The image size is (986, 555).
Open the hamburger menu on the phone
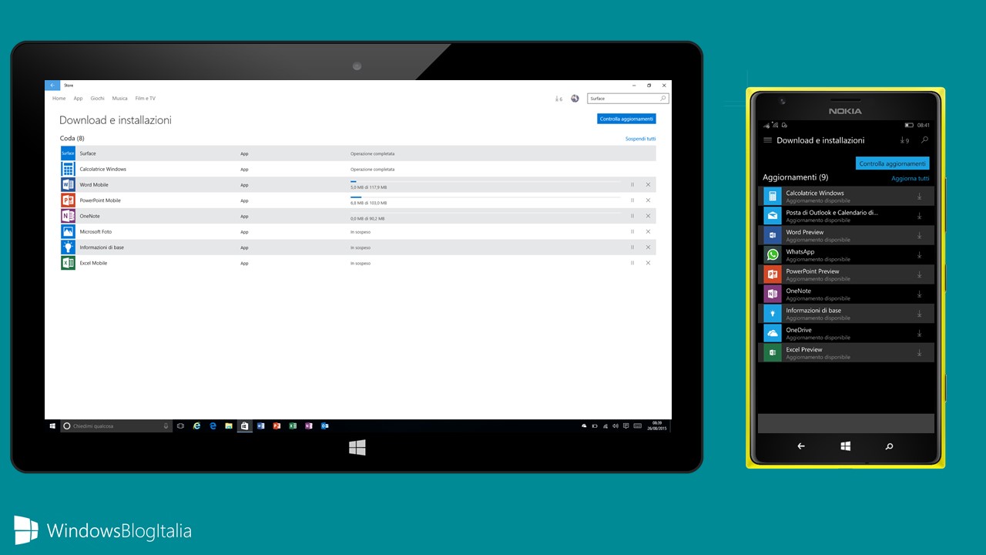pyautogui.click(x=767, y=140)
